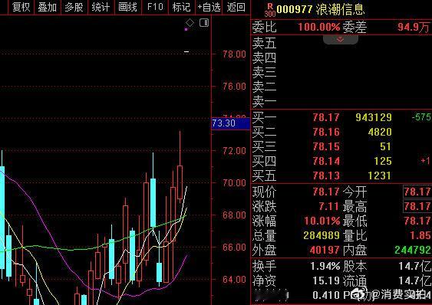The image size is (432, 305).
Task: Expand the order book chevron arrow
Action: 341,40
